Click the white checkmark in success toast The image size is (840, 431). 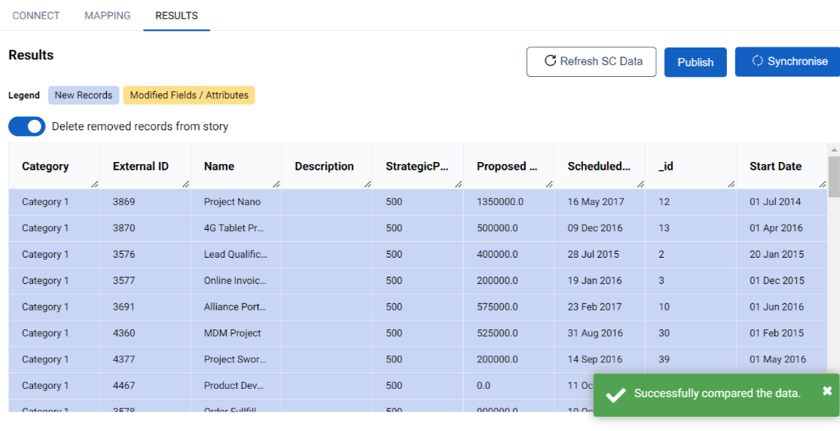[615, 395]
